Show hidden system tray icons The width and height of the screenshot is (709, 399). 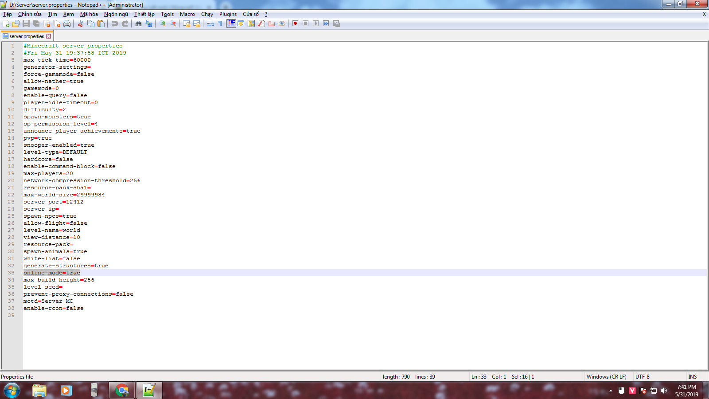coord(611,391)
